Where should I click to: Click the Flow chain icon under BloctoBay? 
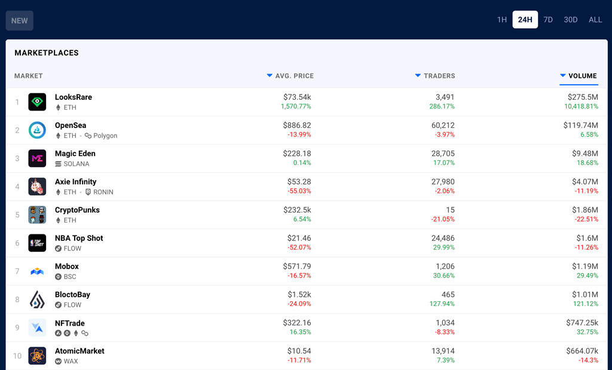58,305
